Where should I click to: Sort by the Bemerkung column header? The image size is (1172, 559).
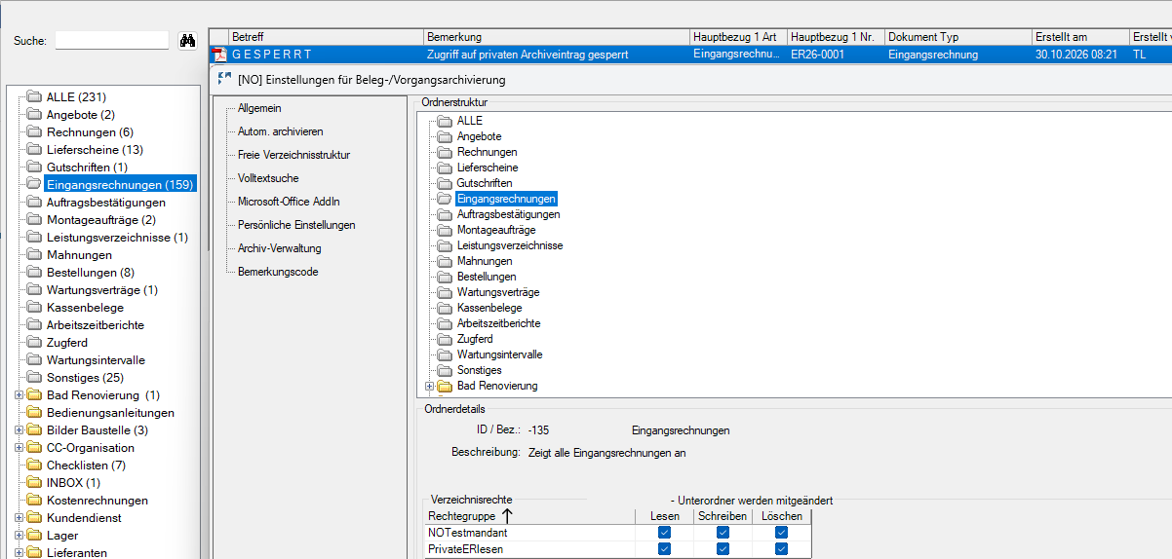[x=557, y=37]
